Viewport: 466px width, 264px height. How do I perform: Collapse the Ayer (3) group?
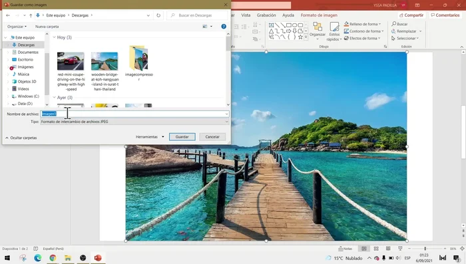click(54, 97)
